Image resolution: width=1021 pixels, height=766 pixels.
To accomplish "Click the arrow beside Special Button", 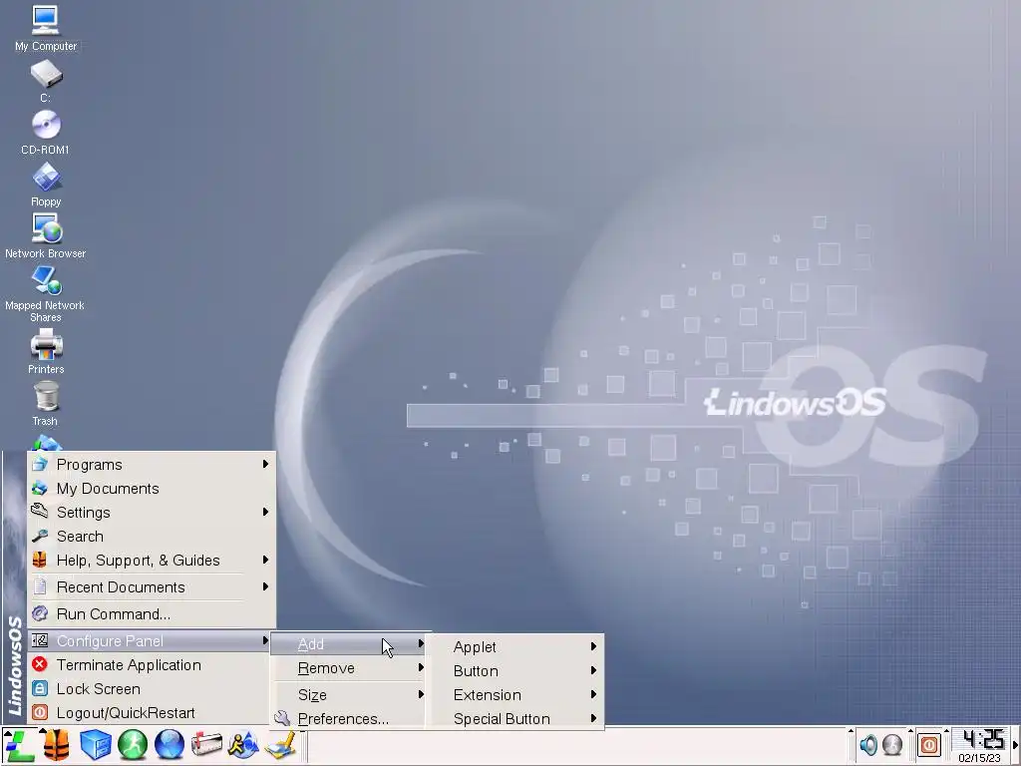I will [x=593, y=718].
